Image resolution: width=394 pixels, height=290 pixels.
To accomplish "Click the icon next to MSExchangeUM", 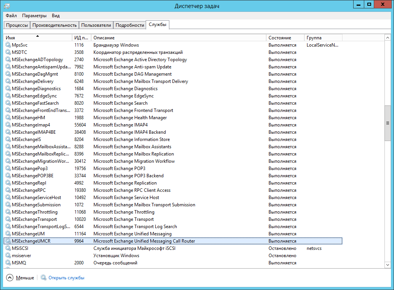I will pyautogui.click(x=8, y=234).
